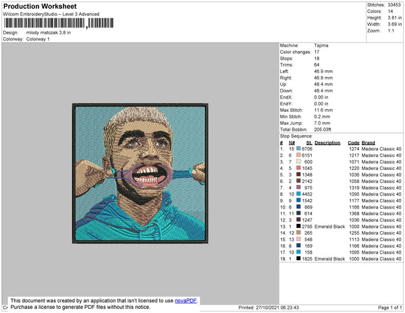
Task: Click stitch count 6151 in stop 2
Action: 307,155
